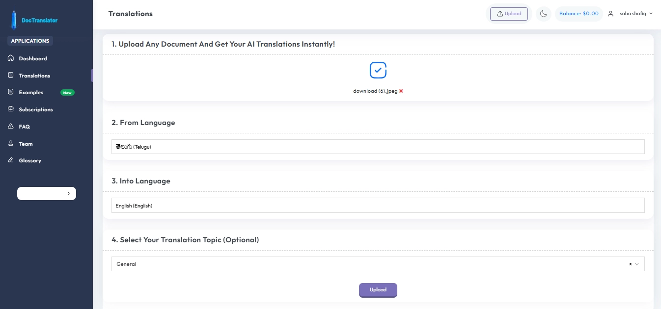This screenshot has width=661, height=309.
Task: Clear the General topic with the x
Action: click(x=630, y=264)
